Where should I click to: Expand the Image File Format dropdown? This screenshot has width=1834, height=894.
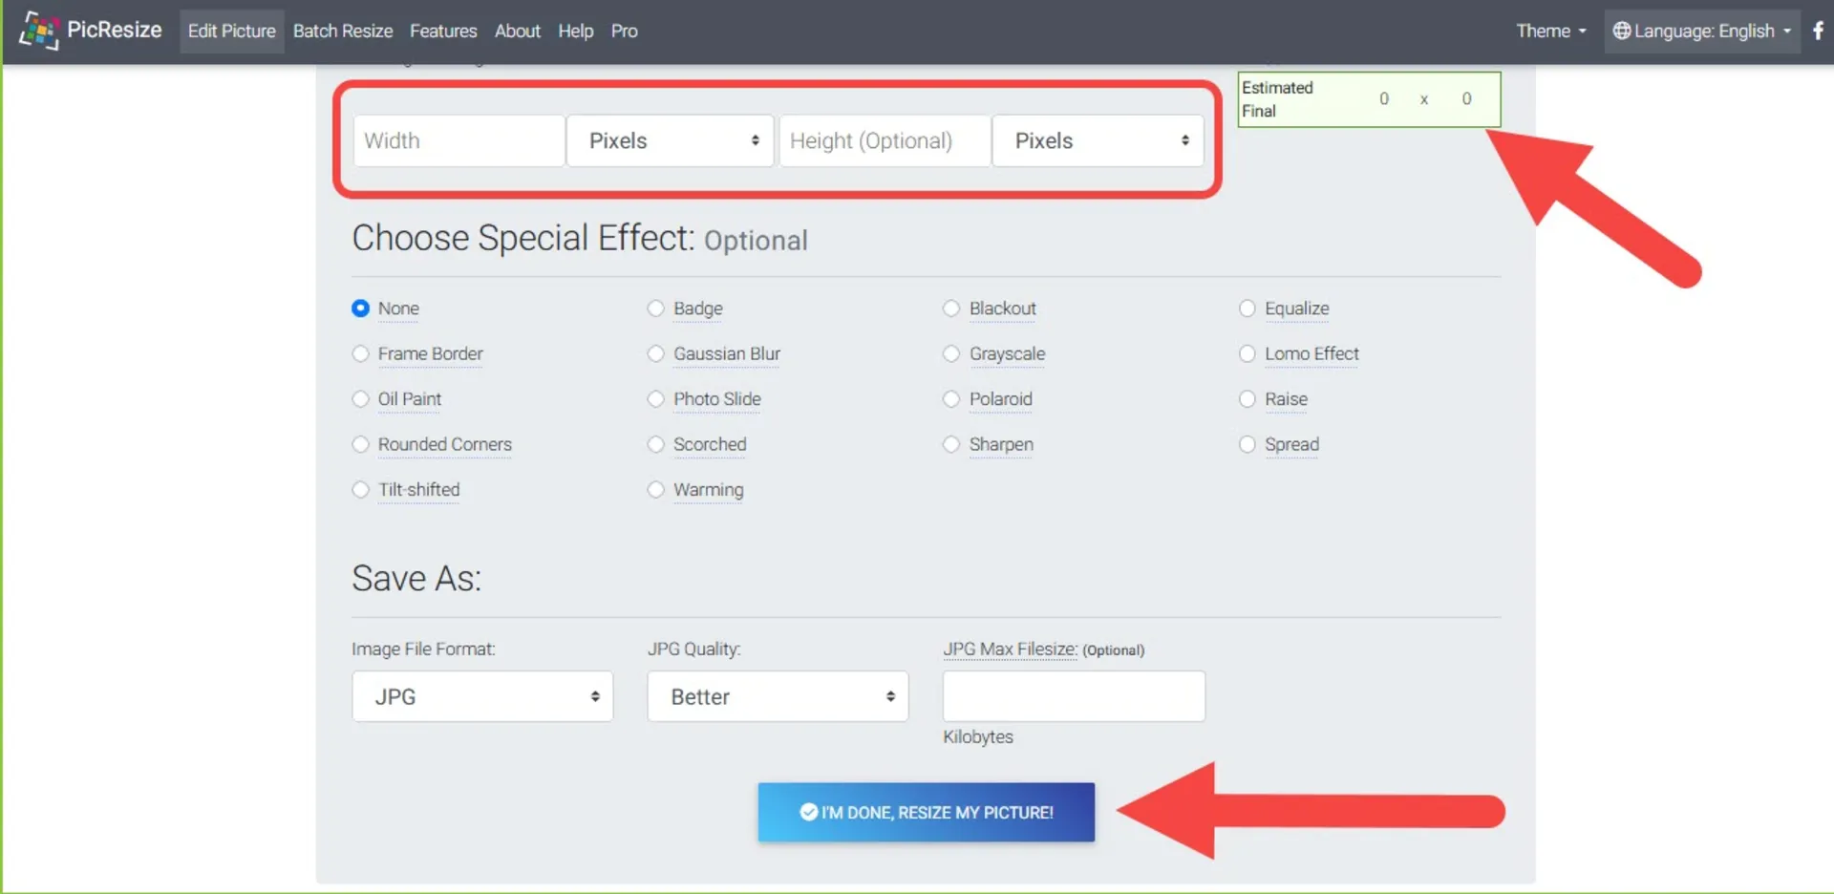[482, 696]
